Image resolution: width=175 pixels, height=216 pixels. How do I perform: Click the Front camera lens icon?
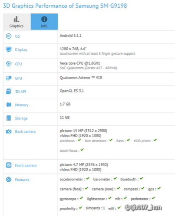pos(9,165)
